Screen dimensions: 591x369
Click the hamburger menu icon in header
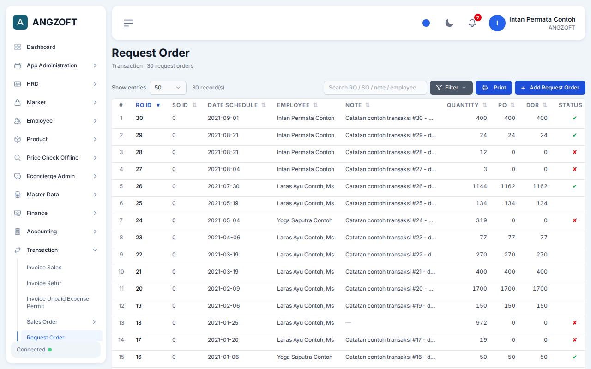pos(128,23)
